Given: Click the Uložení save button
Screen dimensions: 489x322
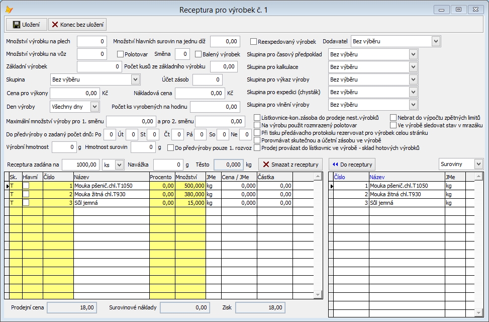Looking at the screenshot, I should point(27,24).
